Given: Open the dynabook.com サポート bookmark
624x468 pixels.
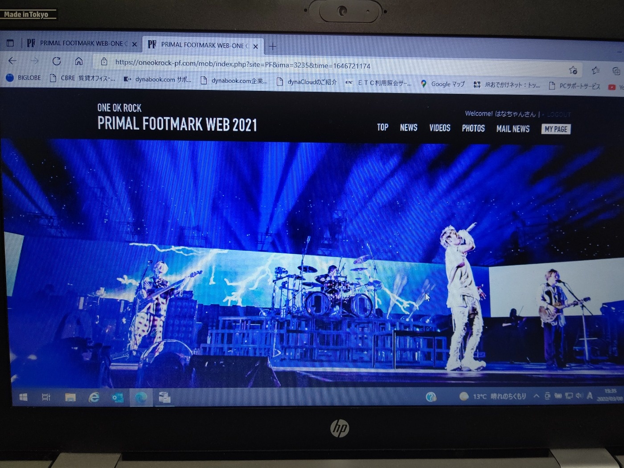Looking at the screenshot, I should coord(157,79).
